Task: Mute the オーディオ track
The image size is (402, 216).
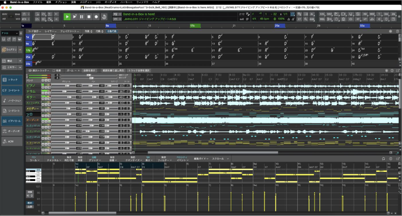Action: click(x=43, y=121)
